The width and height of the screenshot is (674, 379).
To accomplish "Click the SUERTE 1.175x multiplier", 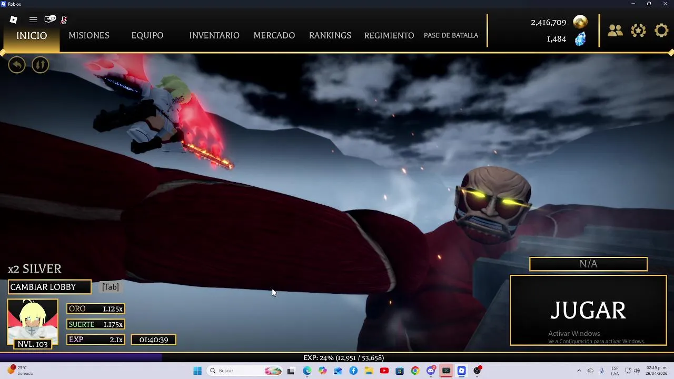I will 96,324.
